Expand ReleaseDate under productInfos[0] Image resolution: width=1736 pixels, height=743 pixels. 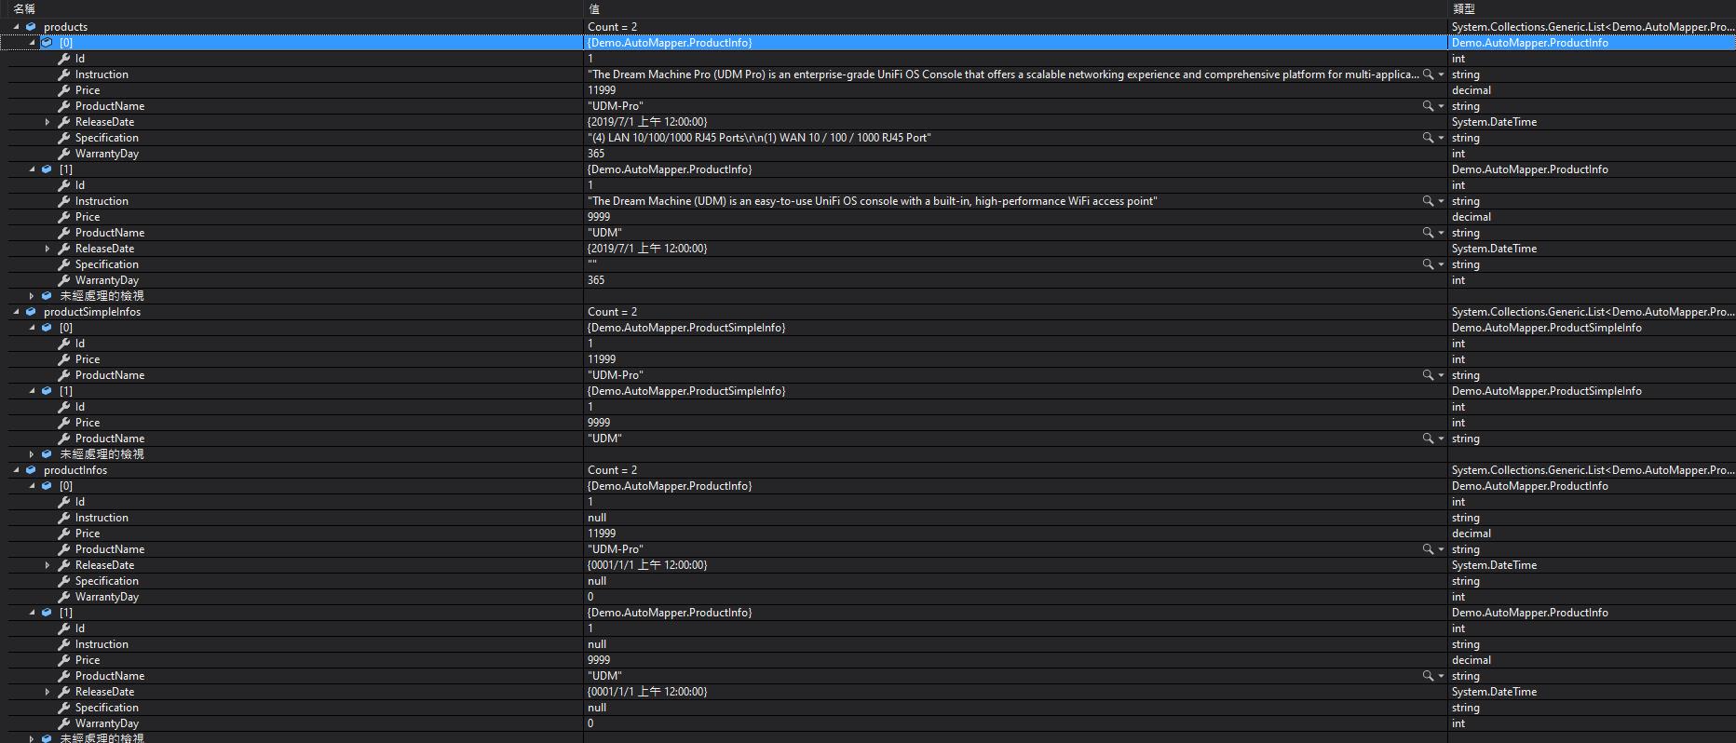47,565
